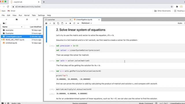
Task: Open the Other Bookmarks folder
Action: (x=162, y=11)
